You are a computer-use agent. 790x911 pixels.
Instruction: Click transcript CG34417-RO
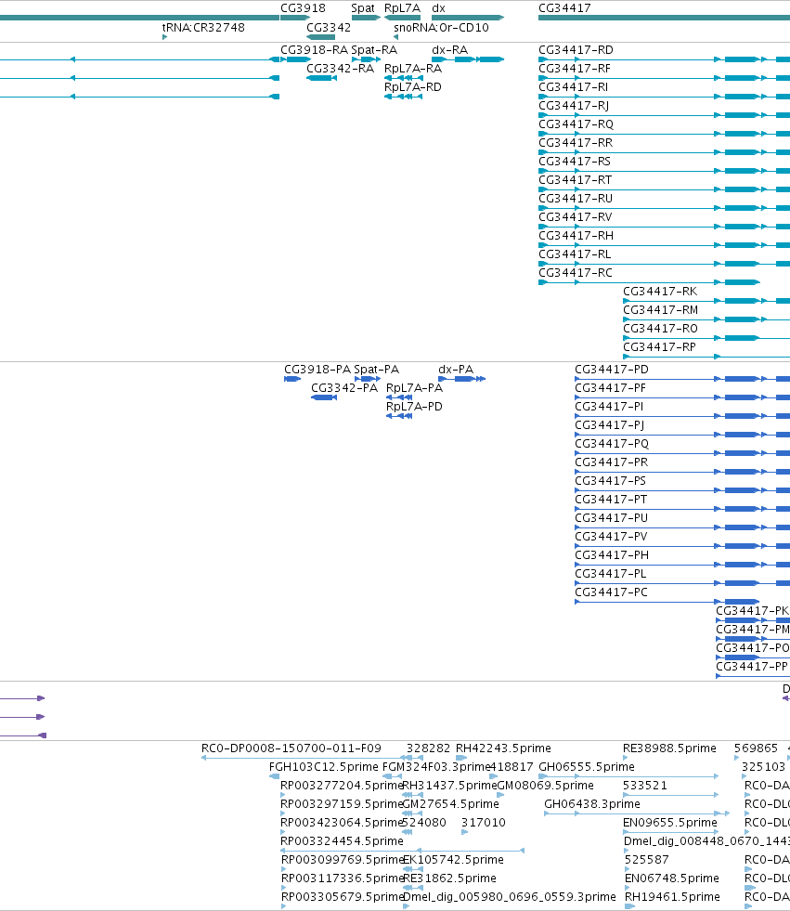(x=660, y=329)
